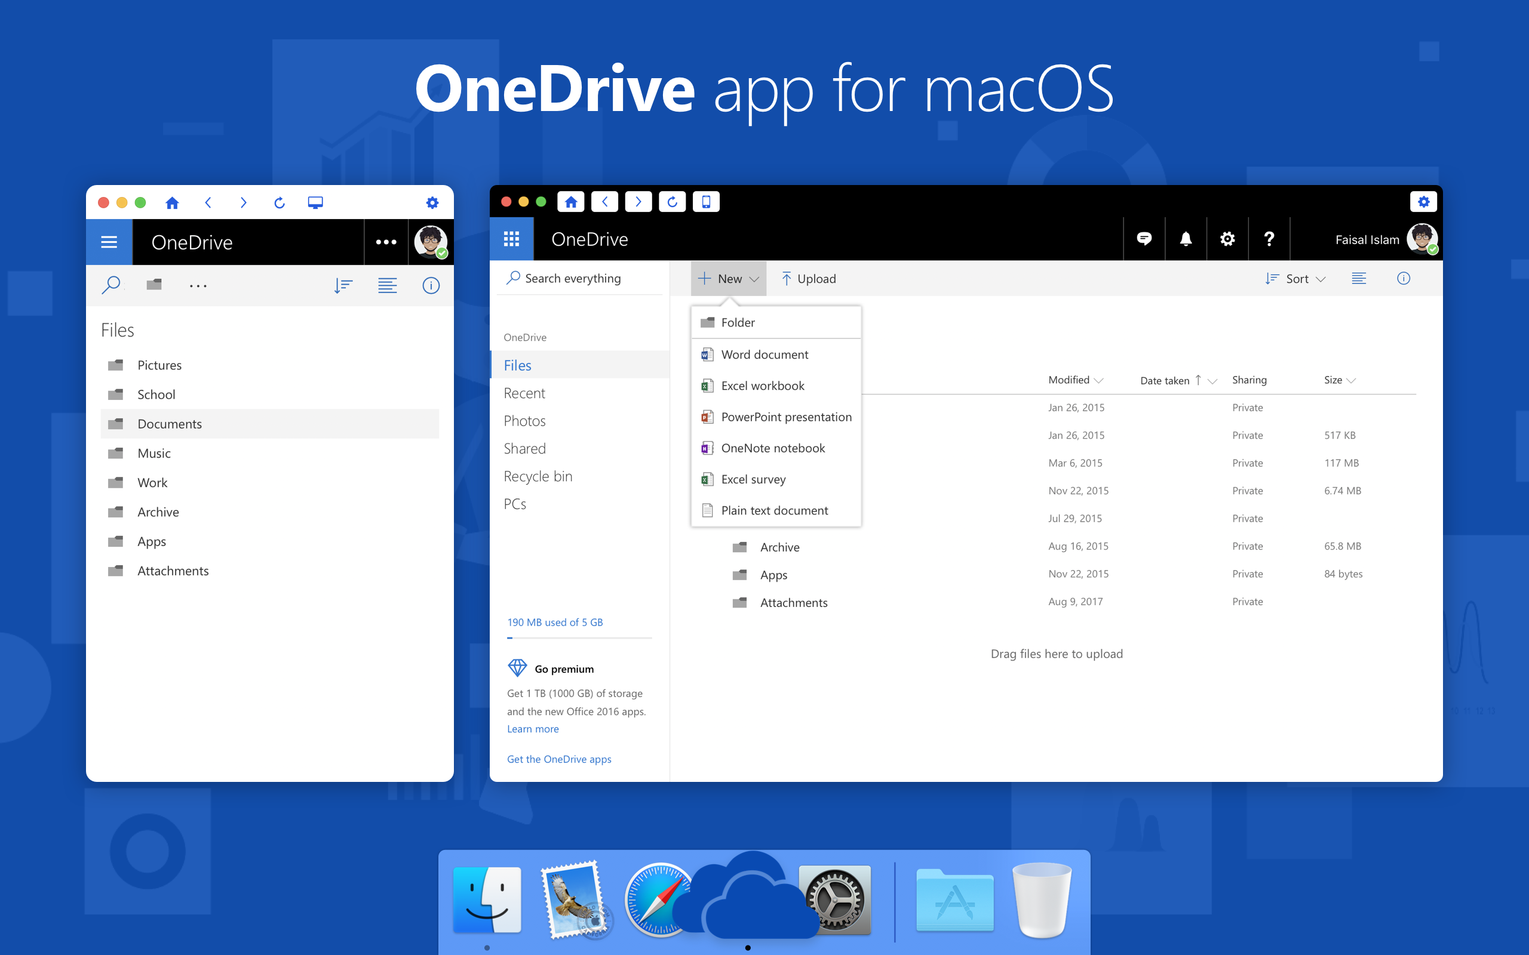Open Documents folder in small window
1529x955 pixels.
pos(270,424)
